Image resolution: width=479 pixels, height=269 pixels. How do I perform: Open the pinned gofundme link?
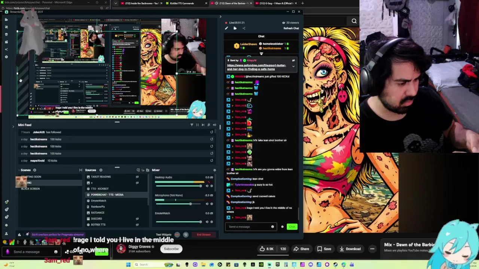tap(256, 67)
